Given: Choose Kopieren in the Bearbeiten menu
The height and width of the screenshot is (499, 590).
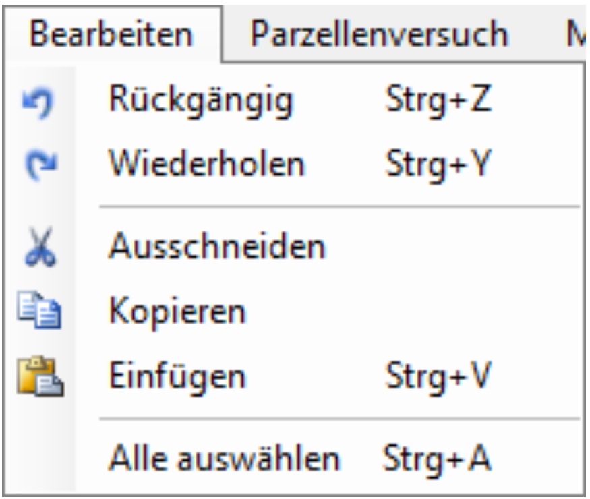Looking at the screenshot, I should [177, 312].
